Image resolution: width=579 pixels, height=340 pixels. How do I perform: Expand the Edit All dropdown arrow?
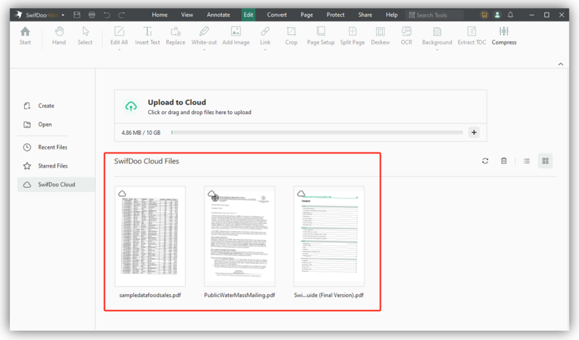(x=119, y=50)
